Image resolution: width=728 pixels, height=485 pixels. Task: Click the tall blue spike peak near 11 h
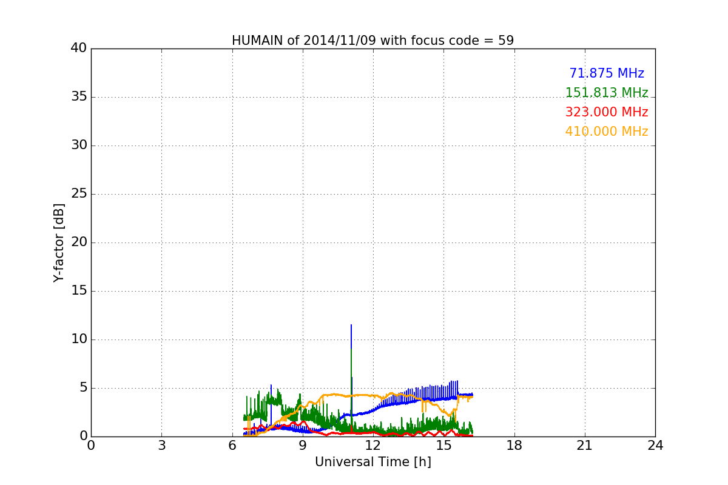click(351, 326)
